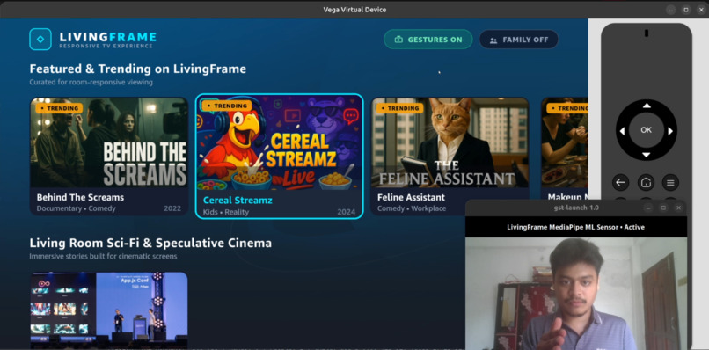
Task: Click the remote's back arrow button
Action: coord(621,183)
